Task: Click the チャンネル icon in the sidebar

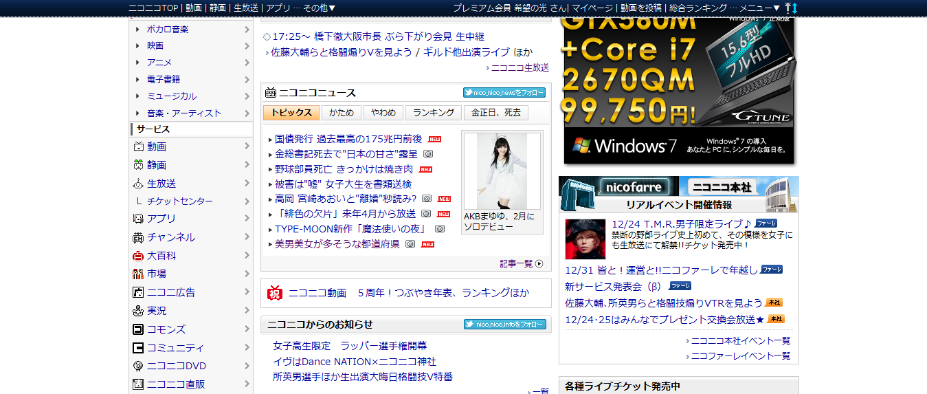Action: pos(138,237)
